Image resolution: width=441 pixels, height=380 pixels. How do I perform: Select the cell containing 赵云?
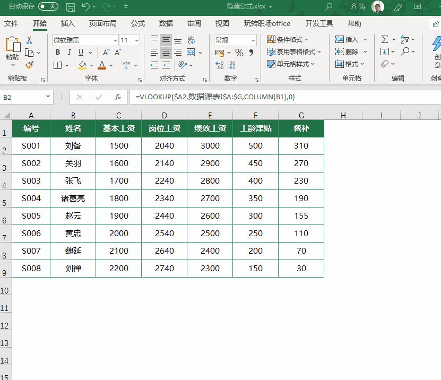point(73,215)
